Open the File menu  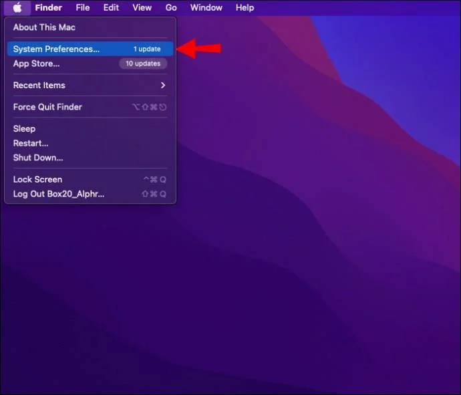click(x=83, y=7)
